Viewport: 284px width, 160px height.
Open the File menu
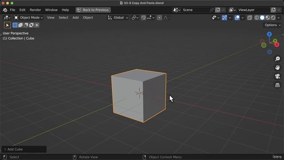[x=12, y=10]
